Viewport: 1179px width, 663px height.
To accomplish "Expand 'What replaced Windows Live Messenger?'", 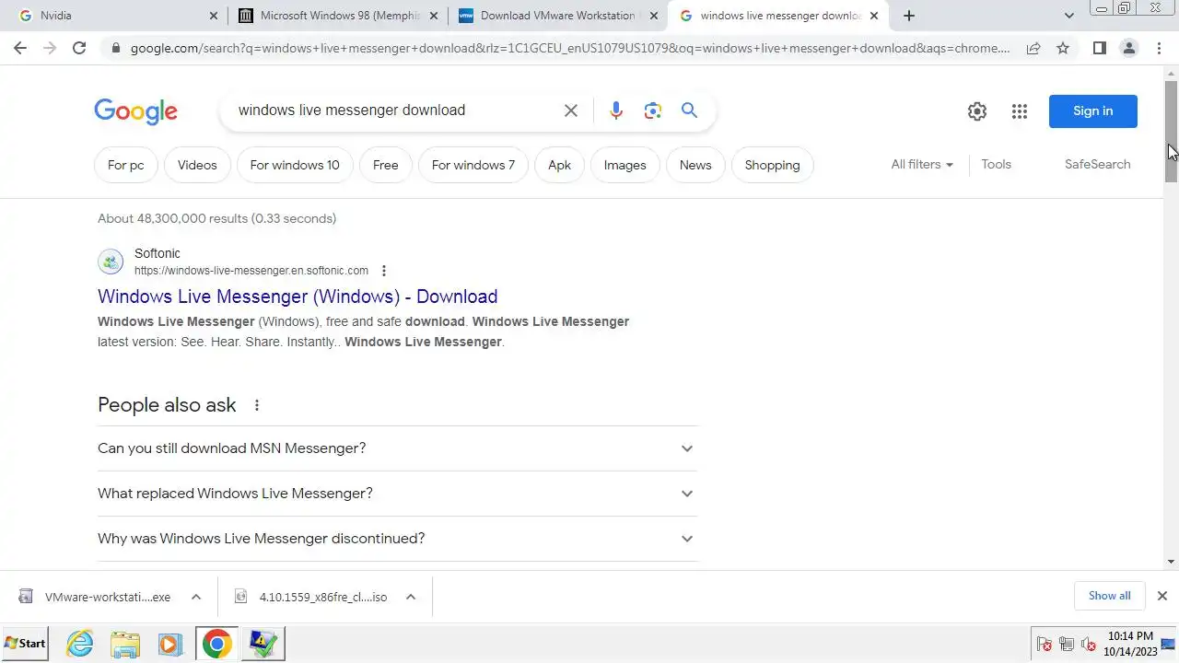I will coord(397,494).
